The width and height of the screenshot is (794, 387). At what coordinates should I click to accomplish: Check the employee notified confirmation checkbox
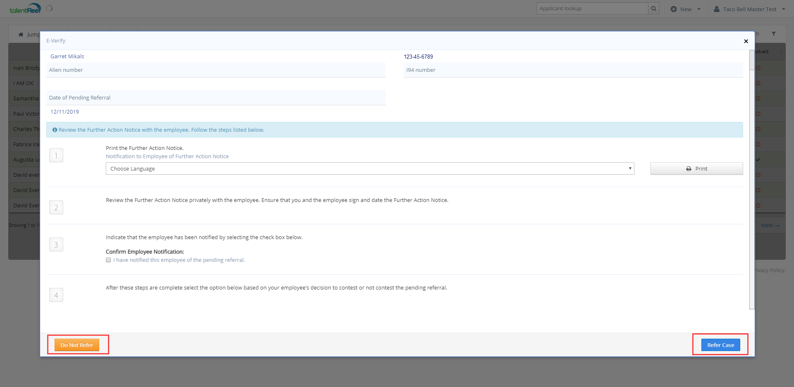pos(108,260)
